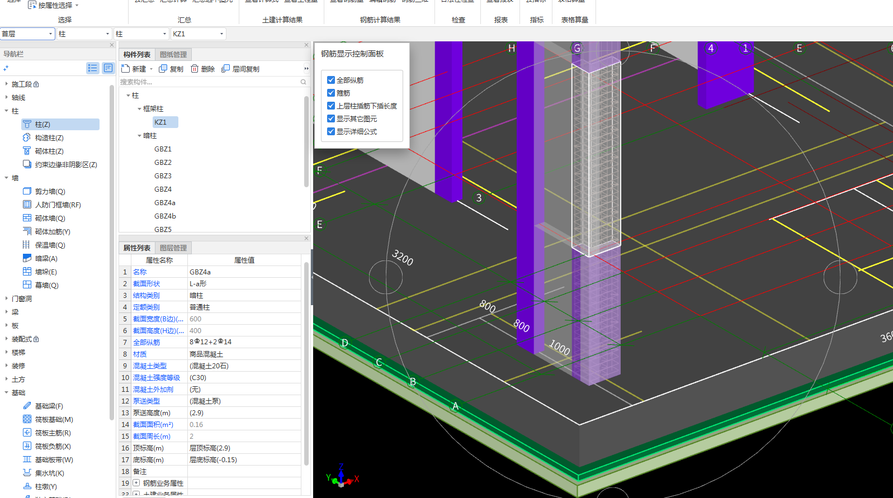Viewport: 893px width, 498px height.
Task: Expand 门窗洞 tree node
Action: 6,298
